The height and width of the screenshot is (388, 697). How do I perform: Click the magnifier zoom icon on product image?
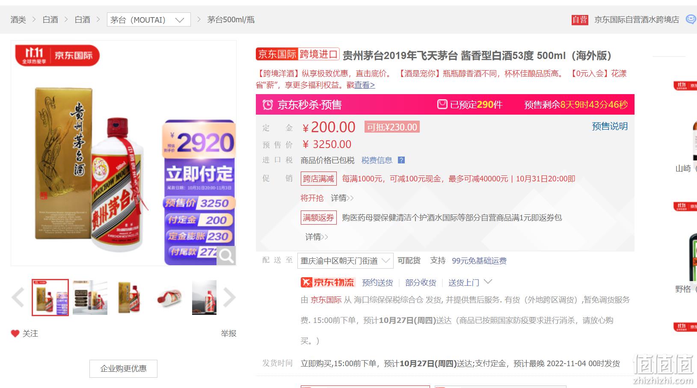(226, 256)
